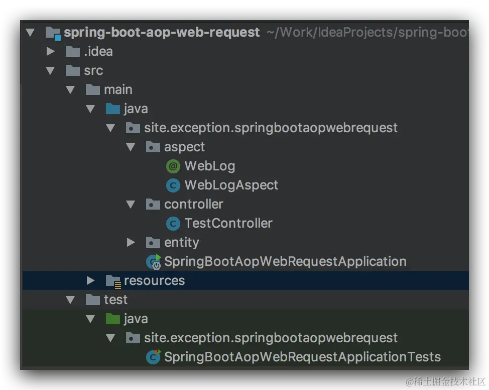Screen dimensions: 489x390
Task: Click the Spring Boot runnable class icon of SpringBootAopWebRequestApplication
Action: 154,262
